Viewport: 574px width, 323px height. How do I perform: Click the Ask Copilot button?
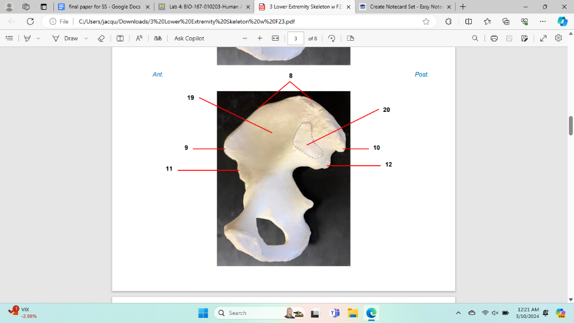coord(189,38)
